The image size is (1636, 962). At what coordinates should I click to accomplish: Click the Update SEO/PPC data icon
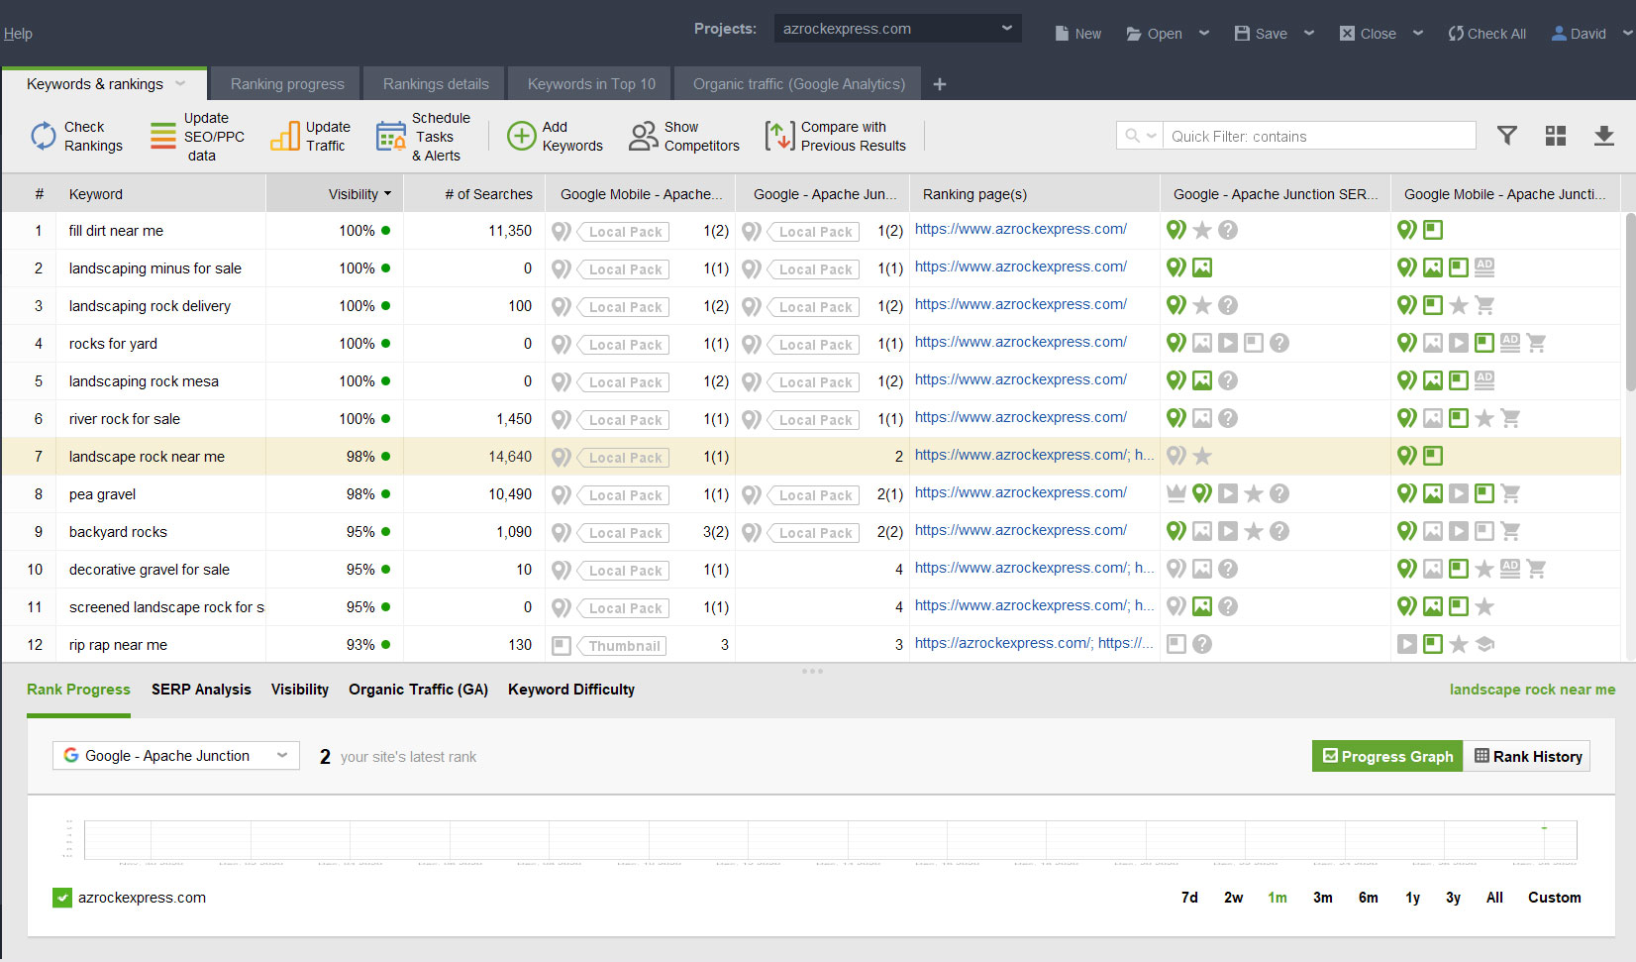163,136
